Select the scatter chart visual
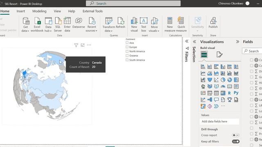Viewport: 262px width, 147px height. click(216, 80)
